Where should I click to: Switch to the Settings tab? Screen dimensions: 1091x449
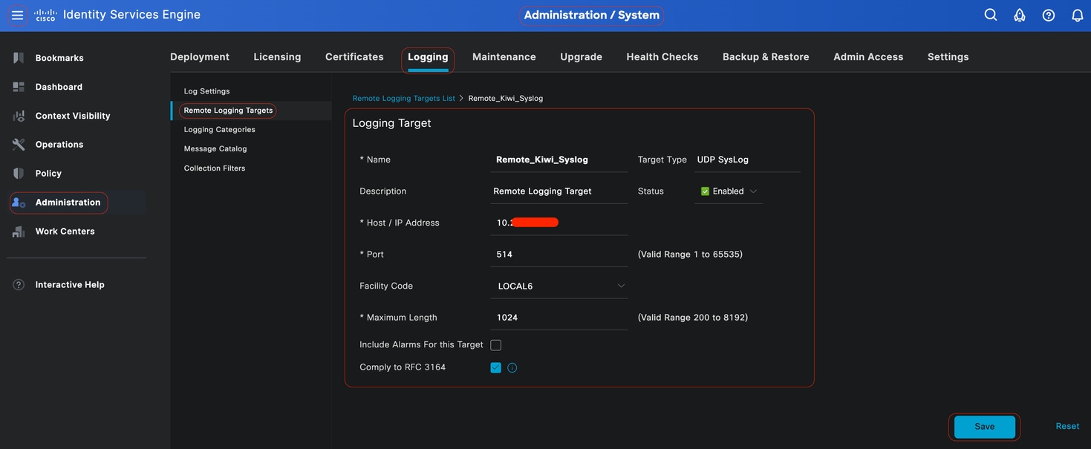point(948,56)
